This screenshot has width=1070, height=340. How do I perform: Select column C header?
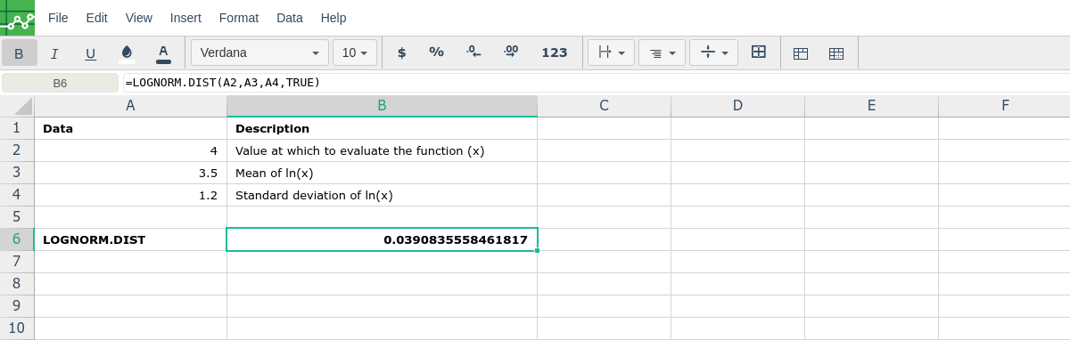(x=604, y=106)
